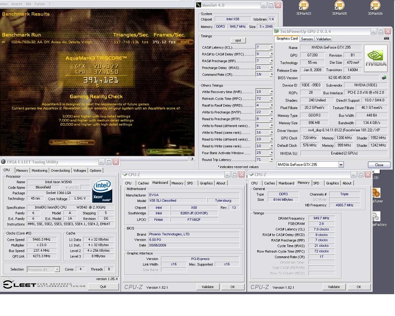Screen dimensions: 395x316
Task: Open the 3DMark05 desktop shortcut
Action: click(339, 7)
